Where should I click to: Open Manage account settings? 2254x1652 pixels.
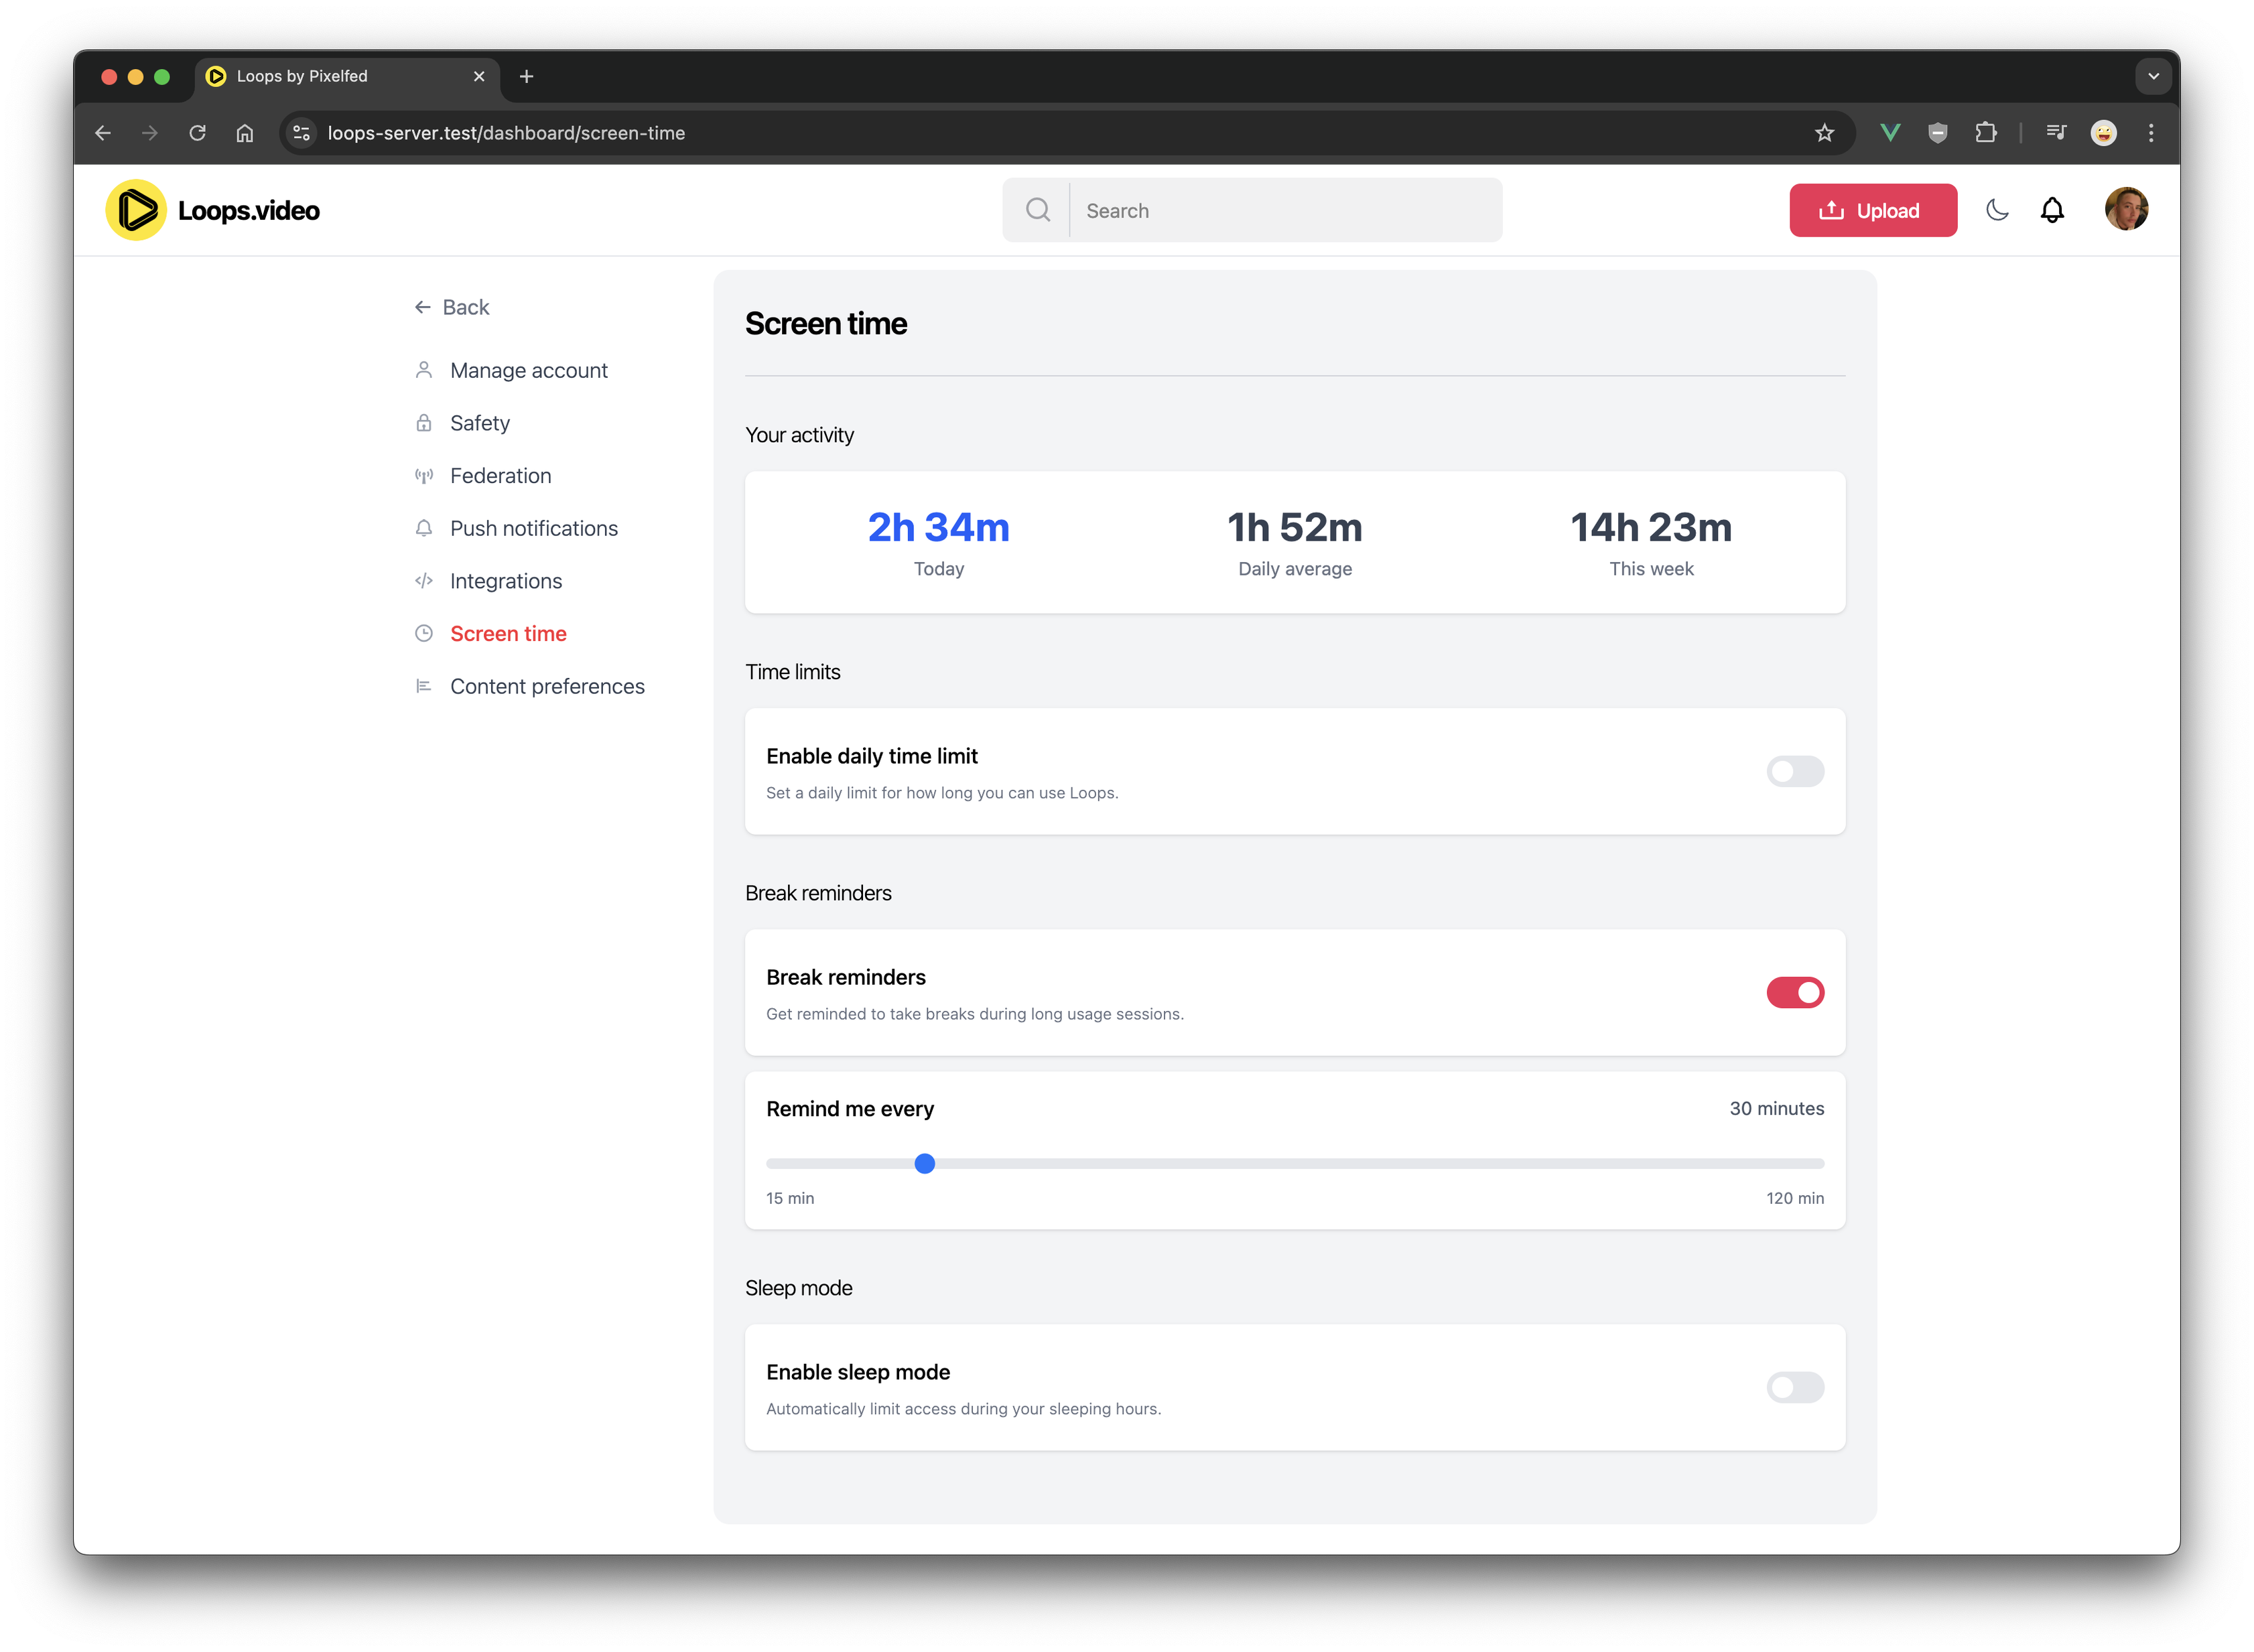[529, 370]
